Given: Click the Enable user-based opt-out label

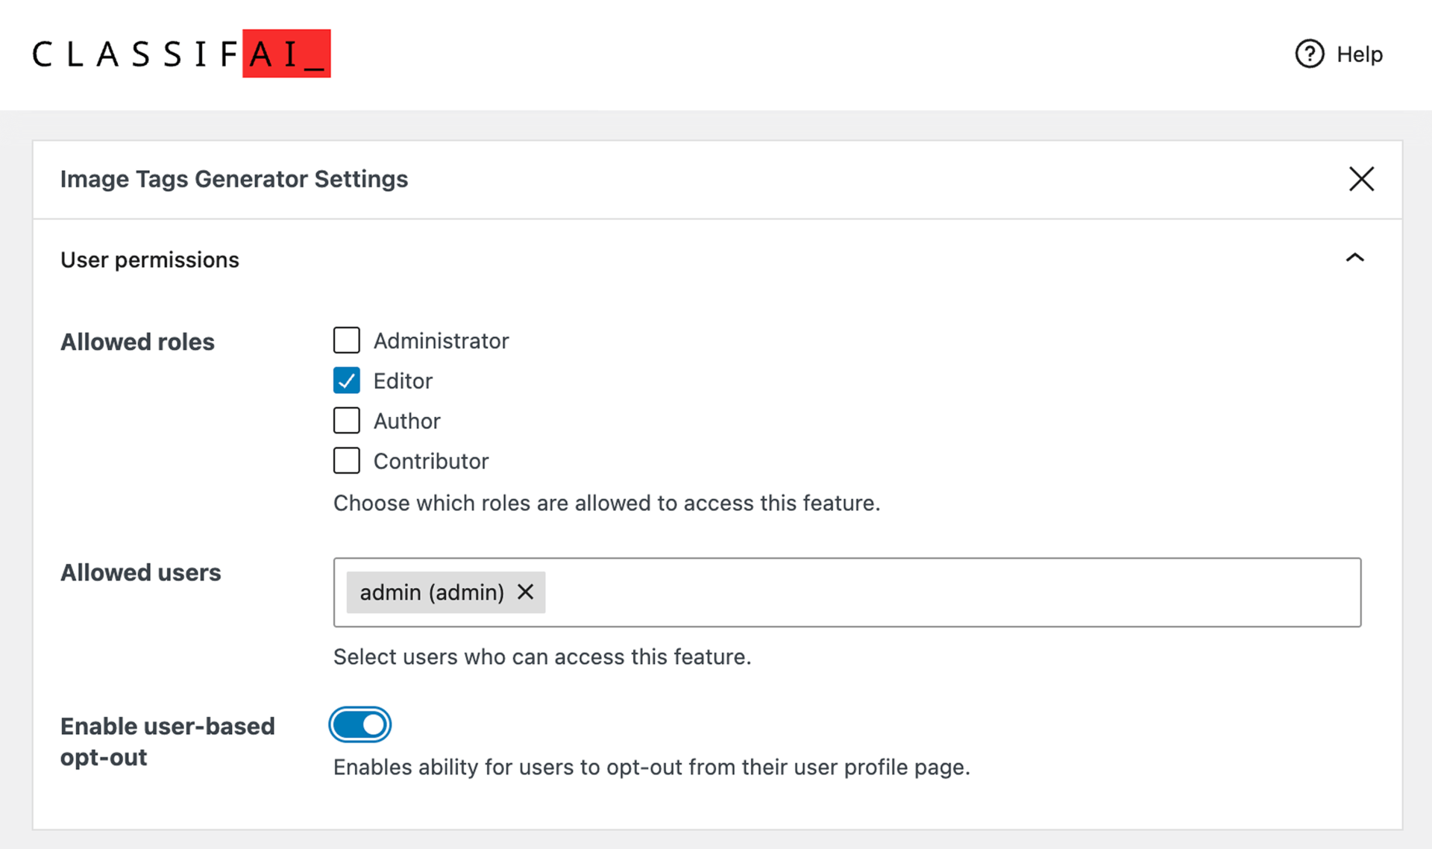Looking at the screenshot, I should point(167,742).
